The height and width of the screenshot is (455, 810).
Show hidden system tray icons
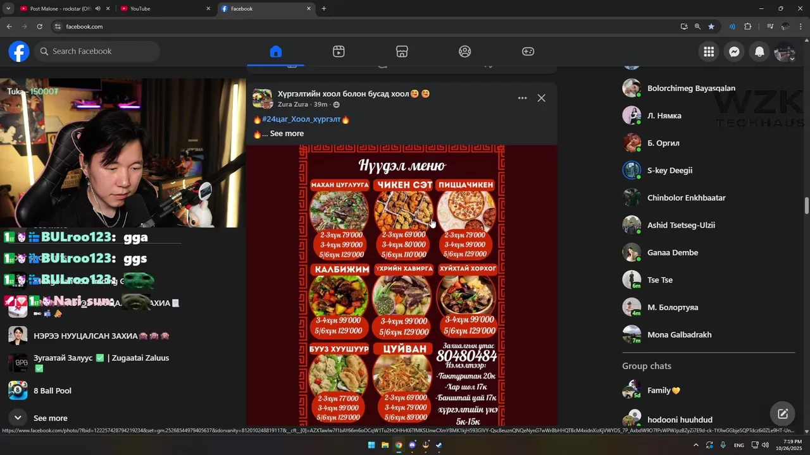pos(696,445)
